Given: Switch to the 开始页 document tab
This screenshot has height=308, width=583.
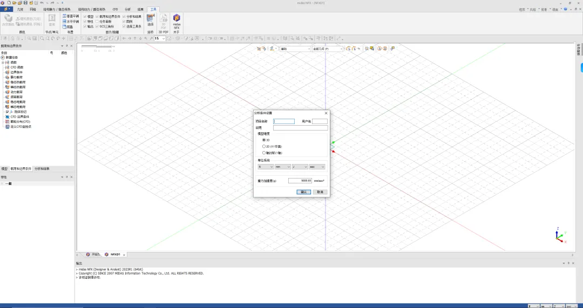Looking at the screenshot, I should (x=93, y=255).
